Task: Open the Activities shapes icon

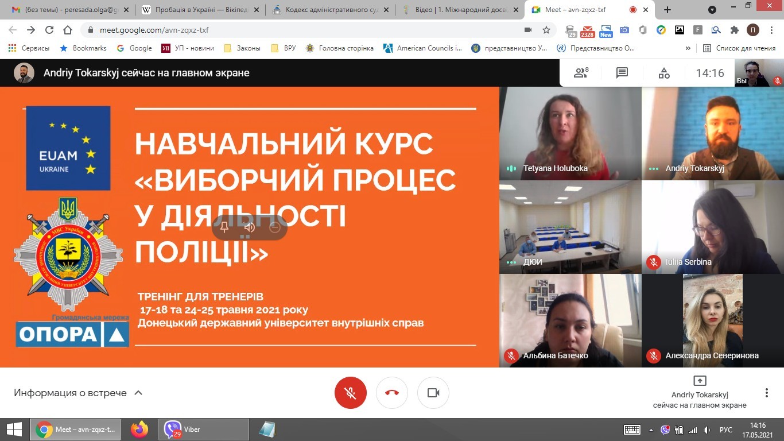Action: 663,73
